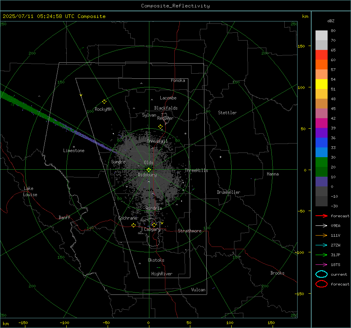The width and height of the screenshot is (351, 328).
Task: Click the Composite_Reflectivity title
Action: [175, 6]
